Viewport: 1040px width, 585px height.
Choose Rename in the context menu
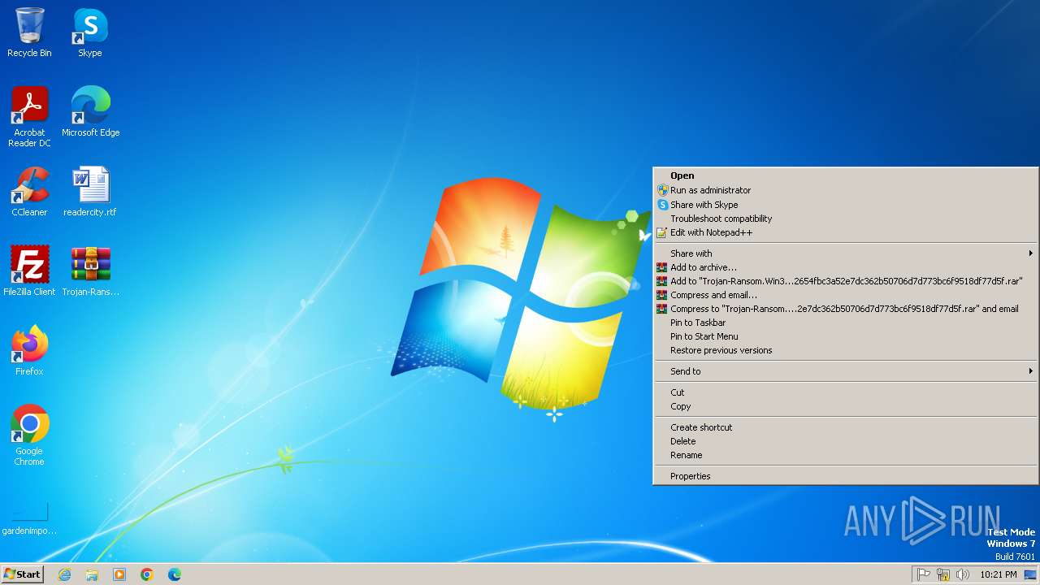[845, 455]
